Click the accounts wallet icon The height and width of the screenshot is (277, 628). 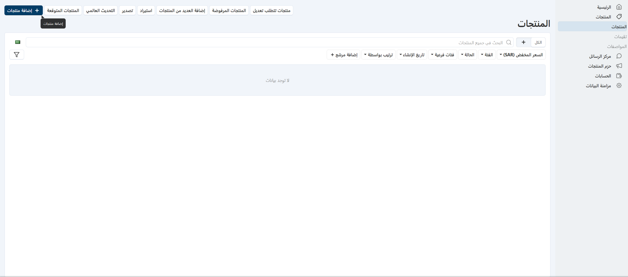click(619, 76)
